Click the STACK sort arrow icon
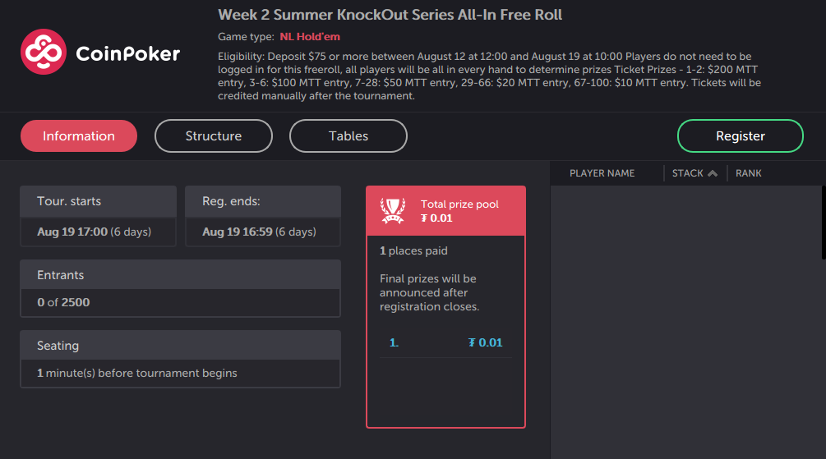Image resolution: width=826 pixels, height=459 pixels. pyautogui.click(x=713, y=173)
